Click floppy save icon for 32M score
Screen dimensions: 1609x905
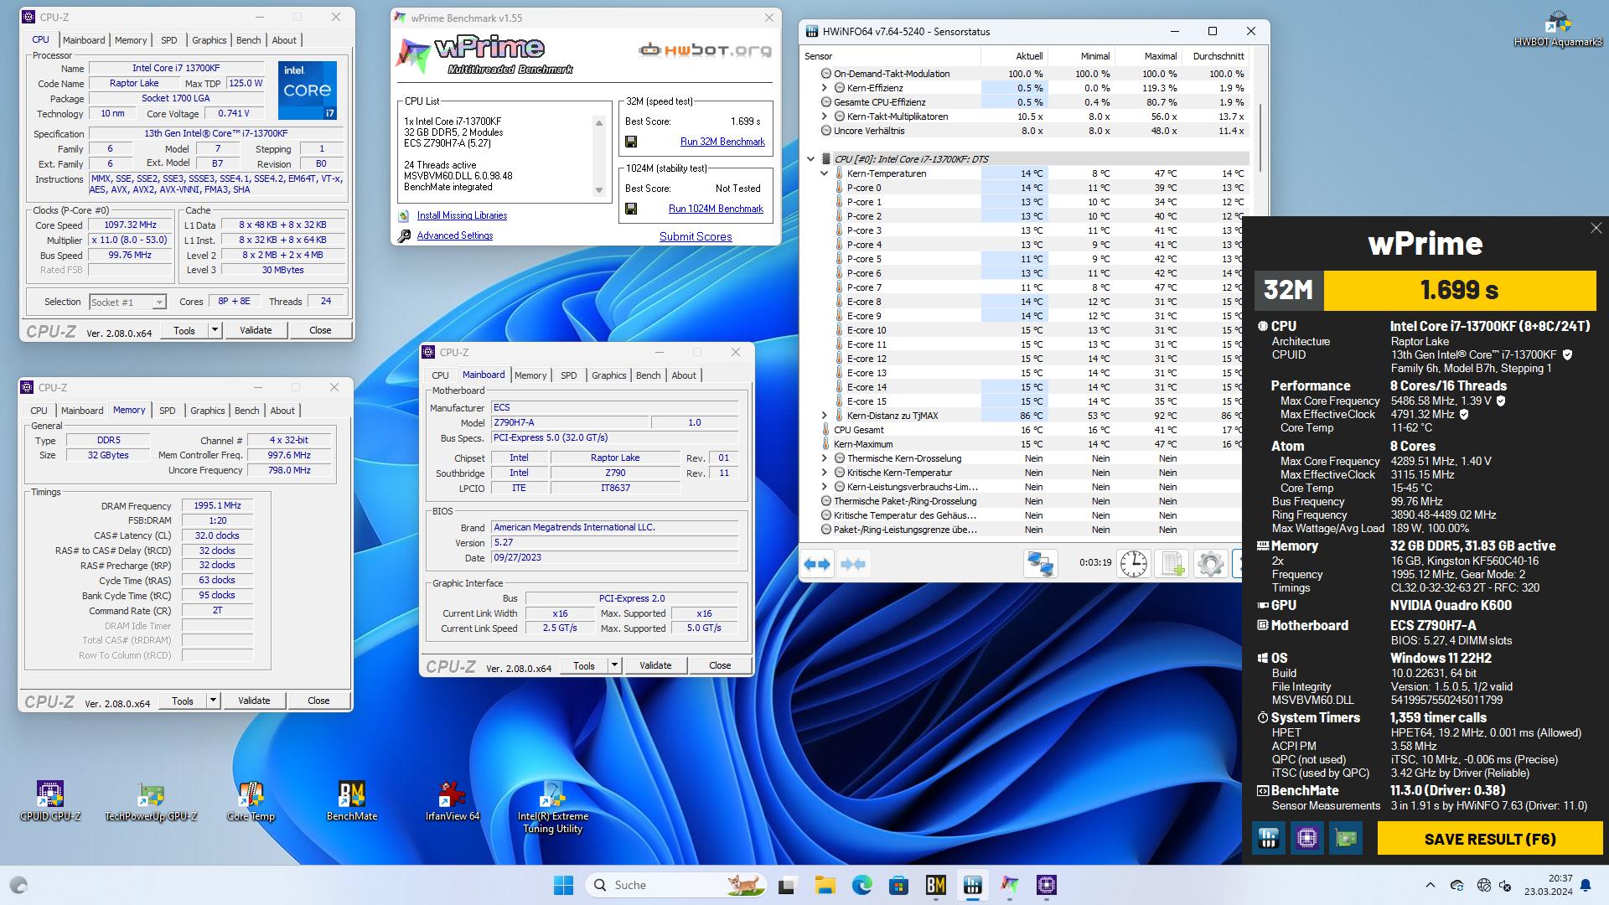pos(631,142)
